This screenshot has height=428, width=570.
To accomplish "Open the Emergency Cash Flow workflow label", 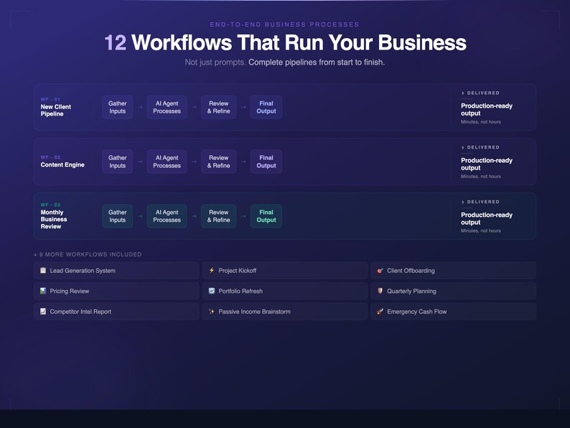I will (416, 312).
